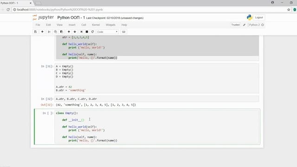This screenshot has height=167, width=297.
Task: Paste cells below icon
Action: click(x=62, y=32)
